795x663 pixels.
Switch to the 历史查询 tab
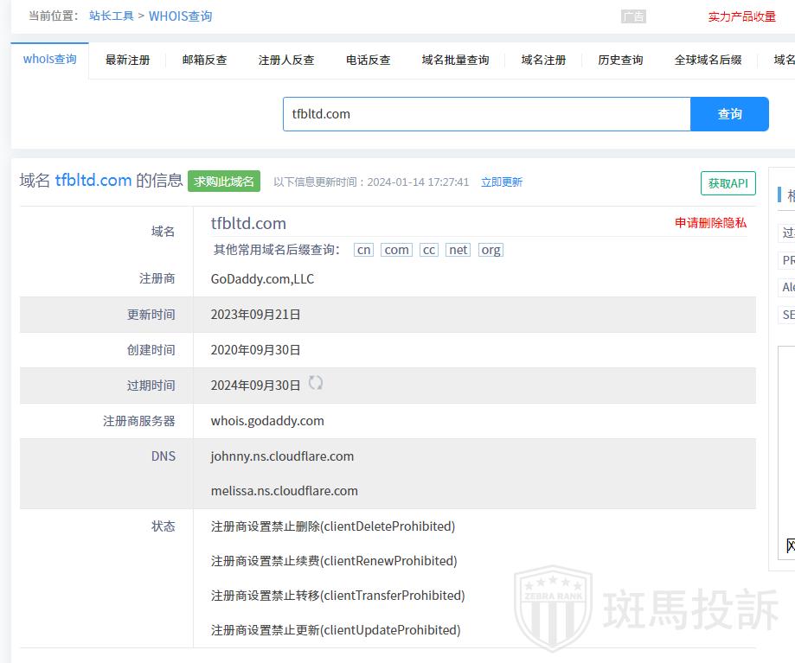tap(620, 60)
